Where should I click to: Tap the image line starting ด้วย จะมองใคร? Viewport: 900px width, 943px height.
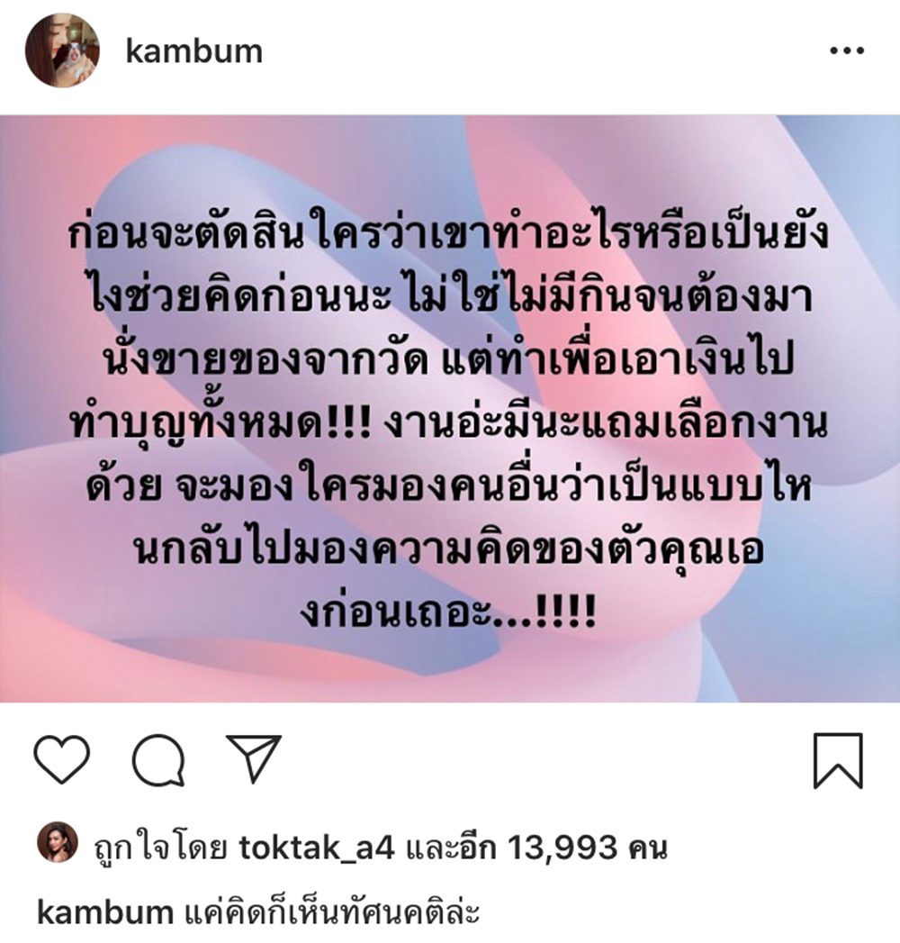(x=449, y=485)
